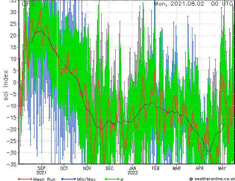
Task: Click the date 'Mon, 2021.08.02' header
Action: pyautogui.click(x=179, y=3)
